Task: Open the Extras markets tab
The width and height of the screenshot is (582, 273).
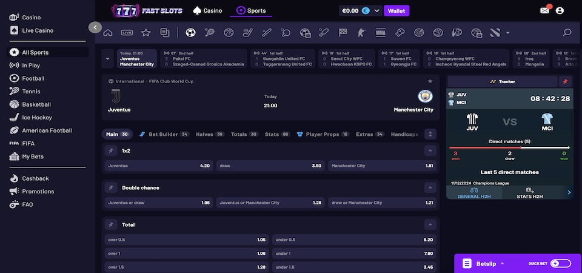Action: pyautogui.click(x=370, y=135)
